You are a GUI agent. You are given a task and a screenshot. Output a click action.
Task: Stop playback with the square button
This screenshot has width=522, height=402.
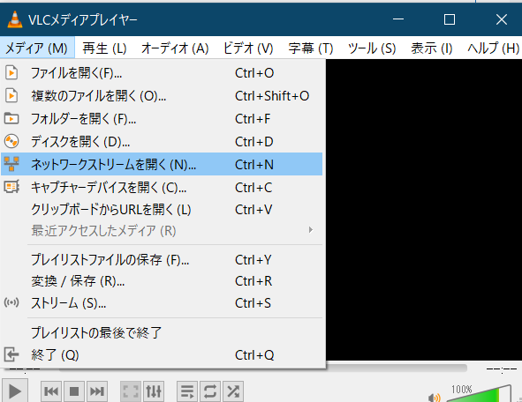(74, 391)
